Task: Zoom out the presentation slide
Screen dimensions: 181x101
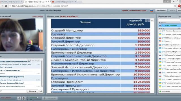Action: [x=149, y=20]
